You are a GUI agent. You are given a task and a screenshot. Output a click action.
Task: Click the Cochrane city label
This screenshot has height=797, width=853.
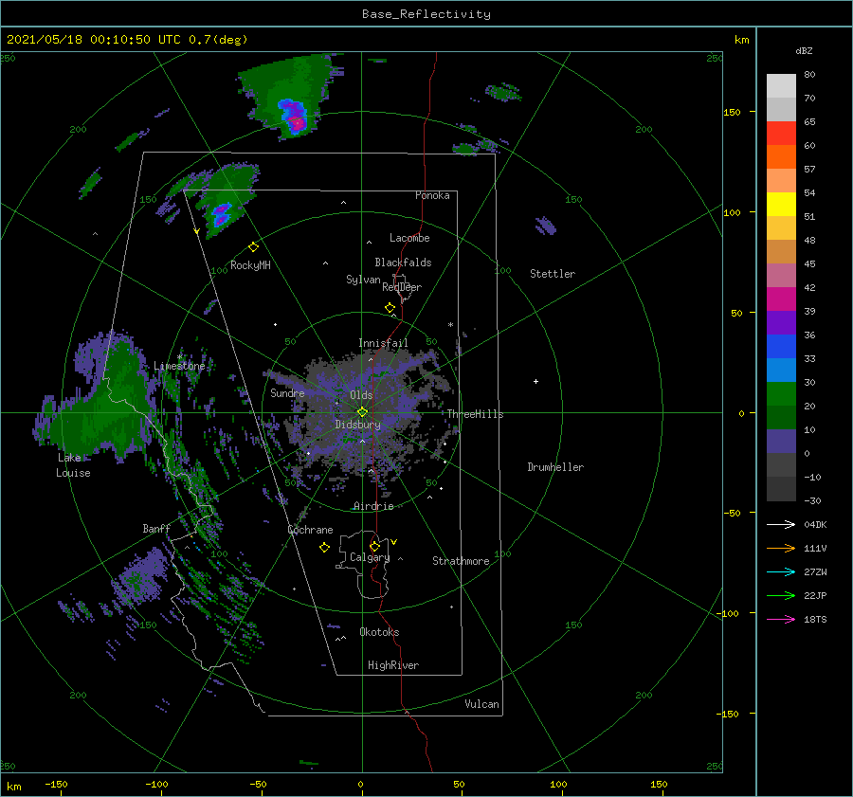tap(310, 530)
